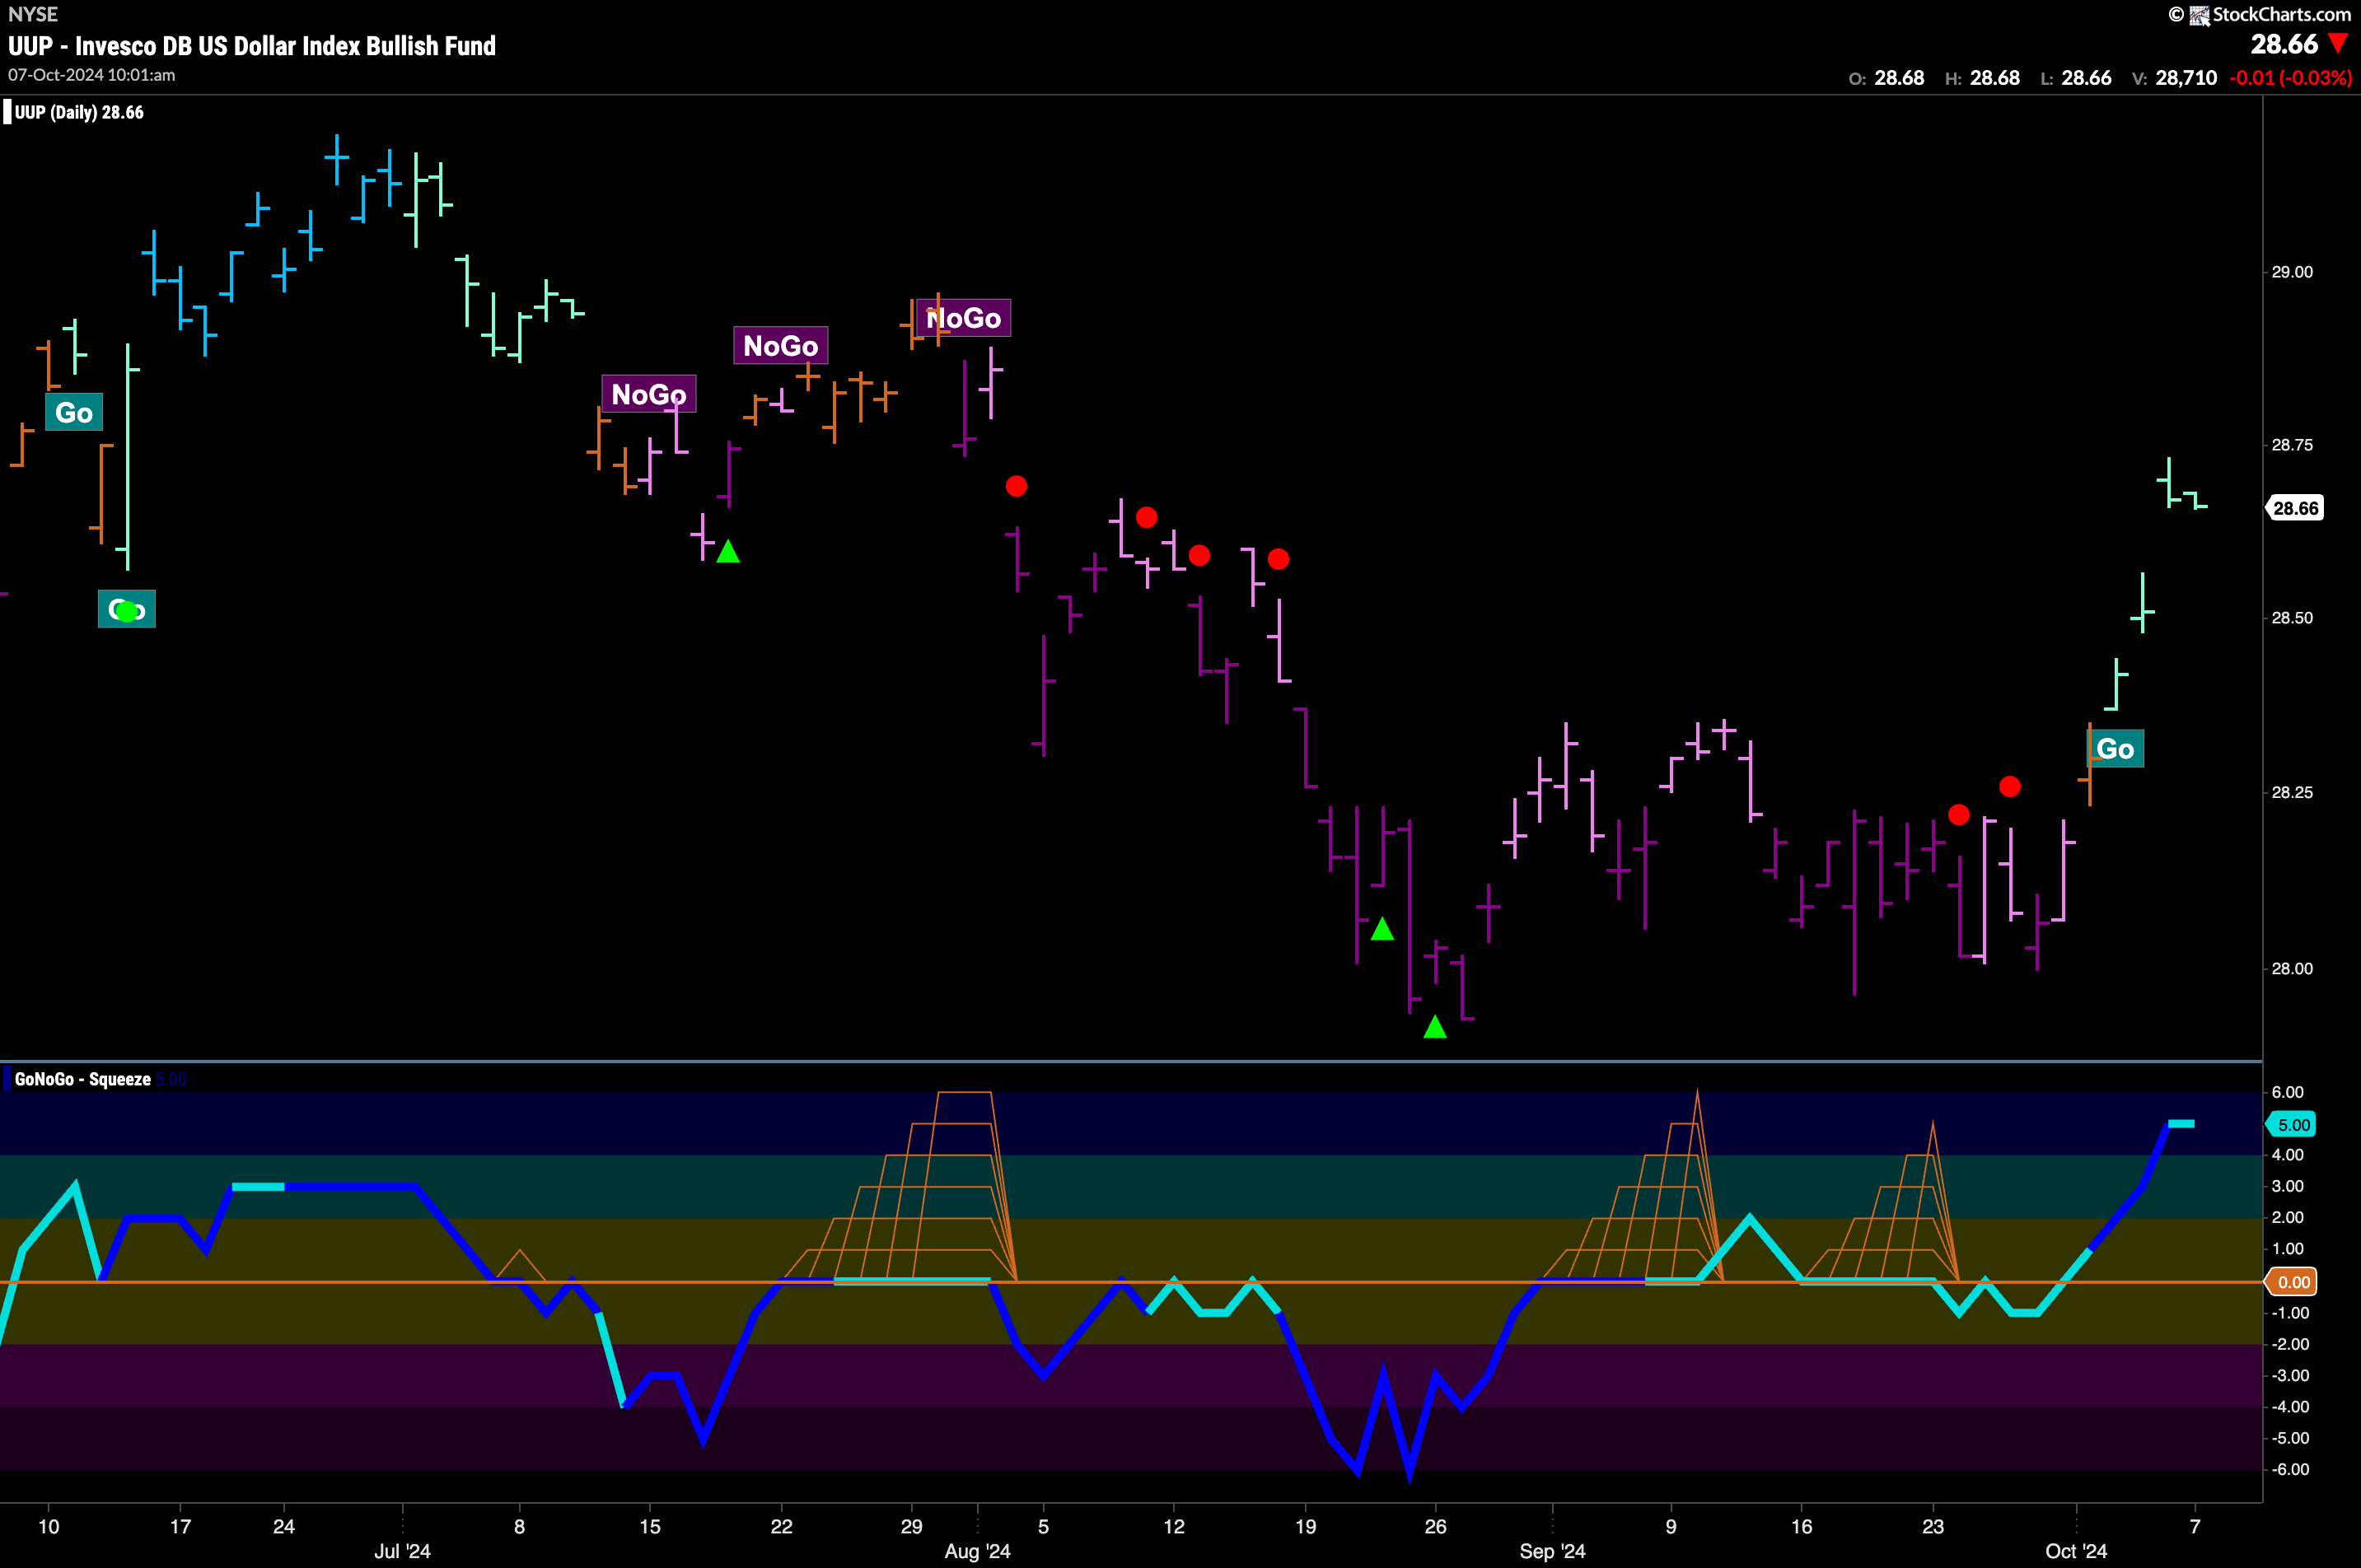Click the 6.00 oscillator axis label
The image size is (2361, 1568).
(2288, 1092)
